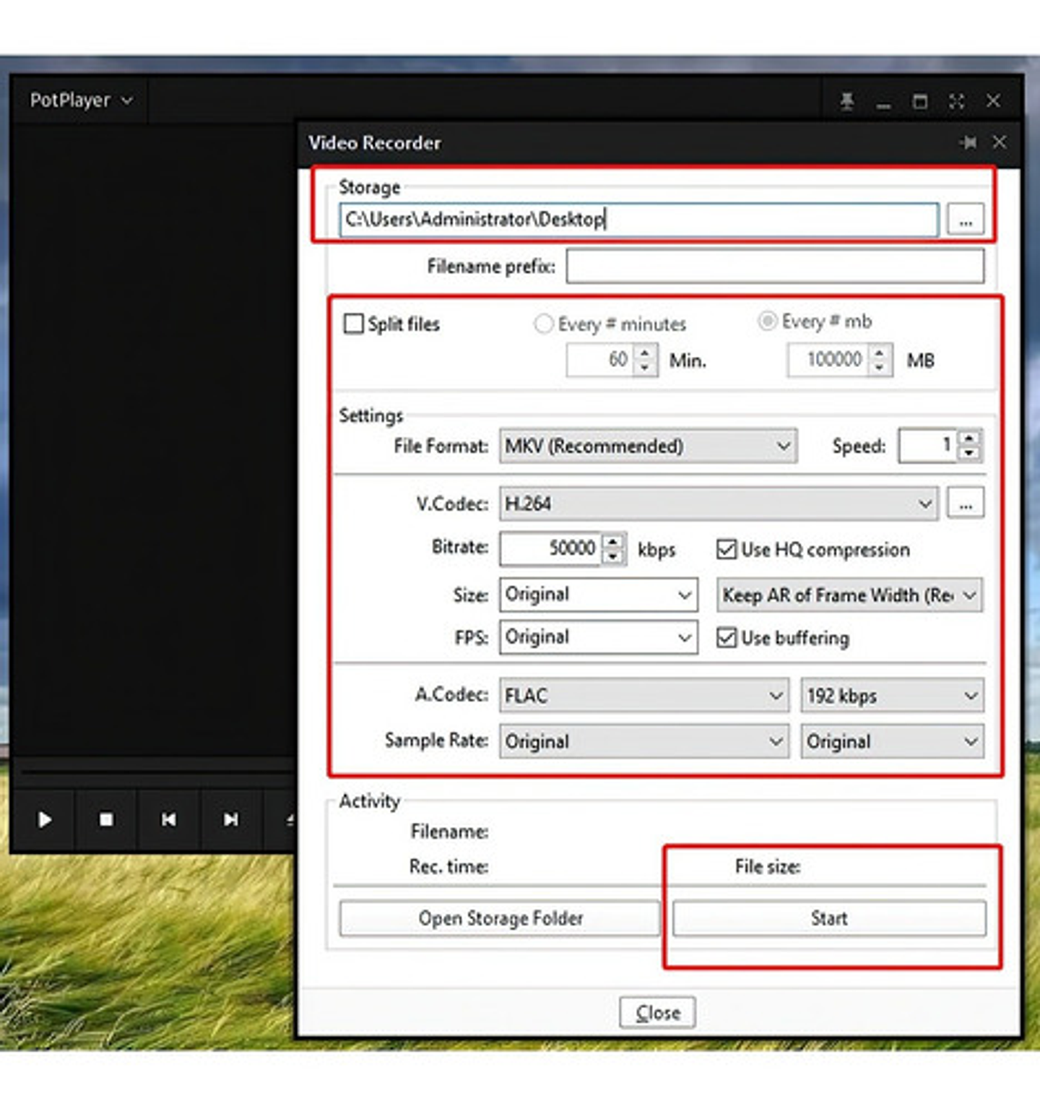Screen dimensions: 1040x1109
Task: Select the Every # minutes radio button
Action: pos(545,324)
